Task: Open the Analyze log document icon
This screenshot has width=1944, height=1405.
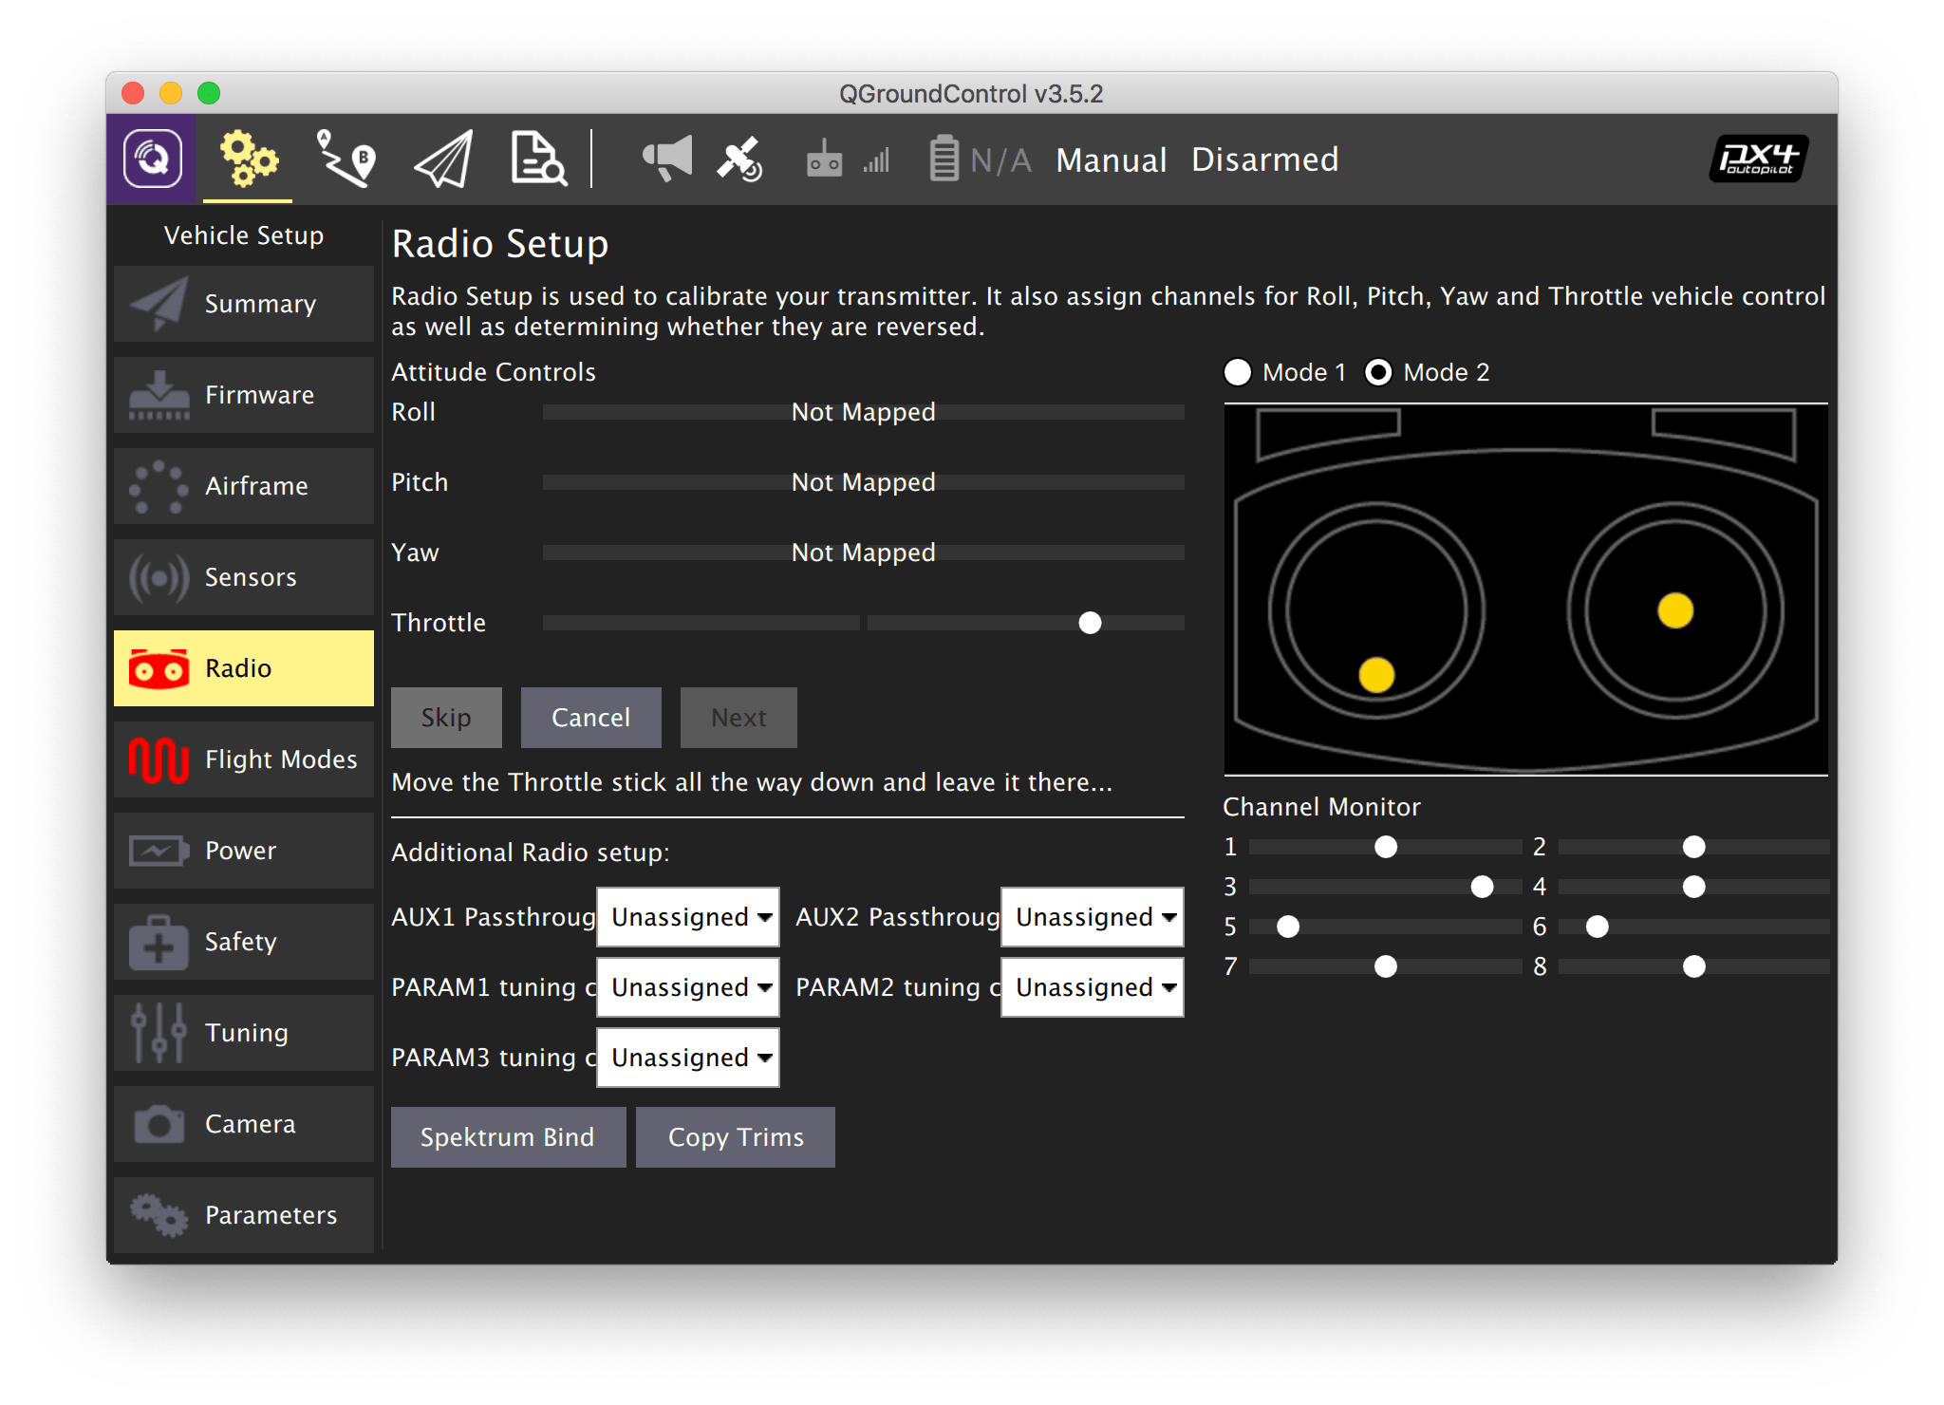Action: (537, 159)
